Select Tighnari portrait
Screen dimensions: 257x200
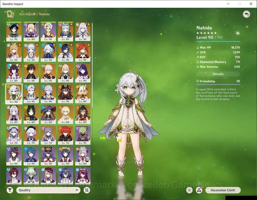pyautogui.click(x=31, y=115)
